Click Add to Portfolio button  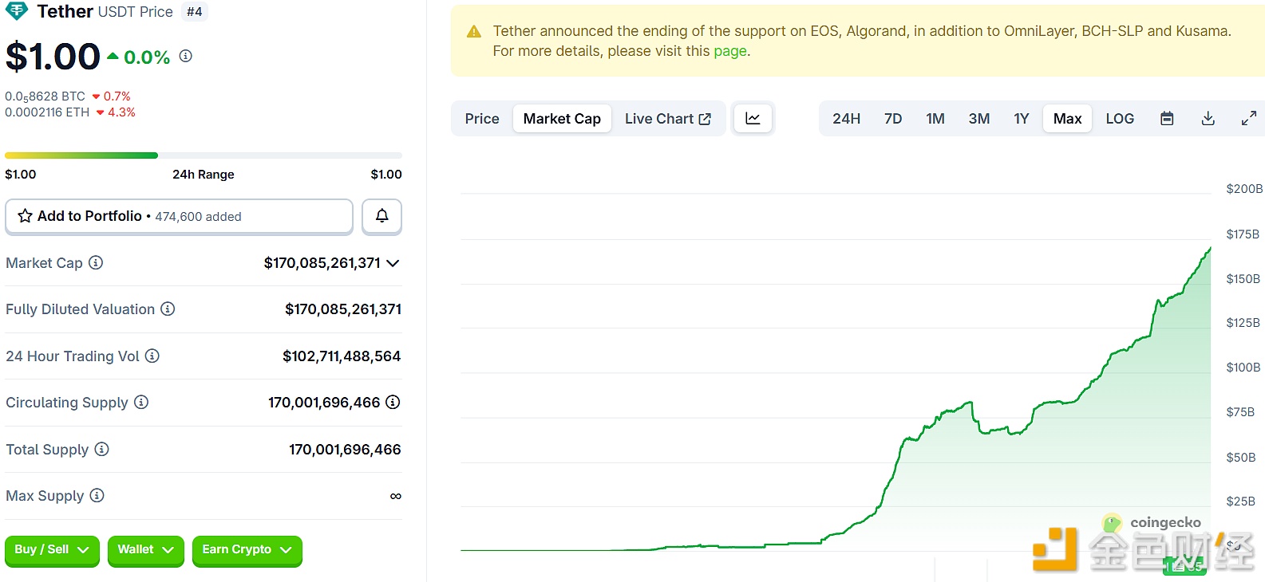click(179, 216)
